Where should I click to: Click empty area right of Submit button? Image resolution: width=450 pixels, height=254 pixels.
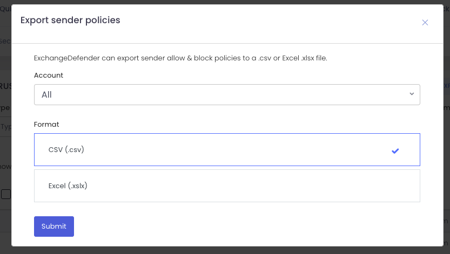[x=243, y=226]
